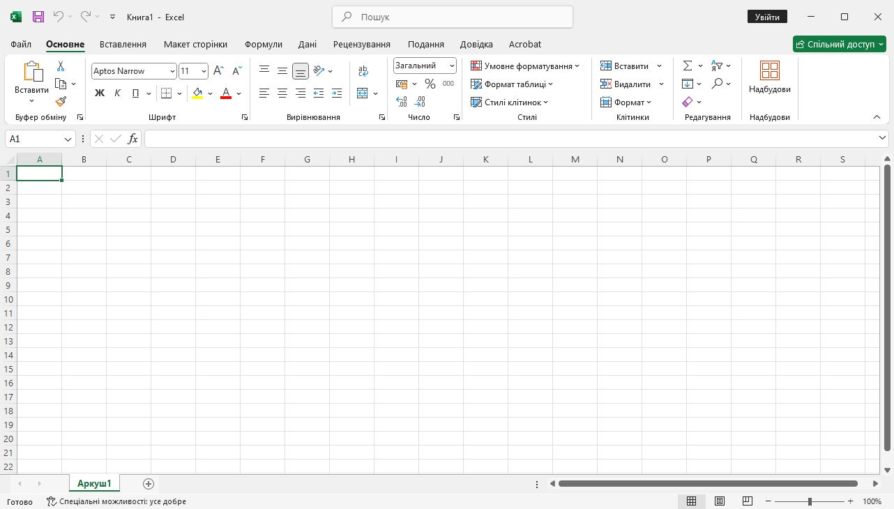Image resolution: width=894 pixels, height=509 pixels.
Task: Click the percent style icon
Action: click(430, 84)
